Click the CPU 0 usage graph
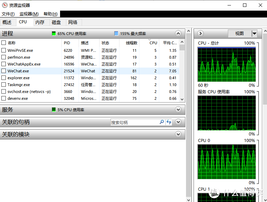 tap(227, 162)
